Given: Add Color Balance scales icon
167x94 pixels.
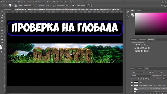Looking at the screenshot, I should click(138, 48).
